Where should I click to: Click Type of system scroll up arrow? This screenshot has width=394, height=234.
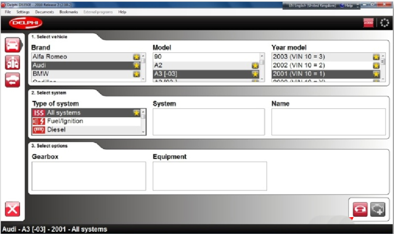pyautogui.click(x=143, y=111)
